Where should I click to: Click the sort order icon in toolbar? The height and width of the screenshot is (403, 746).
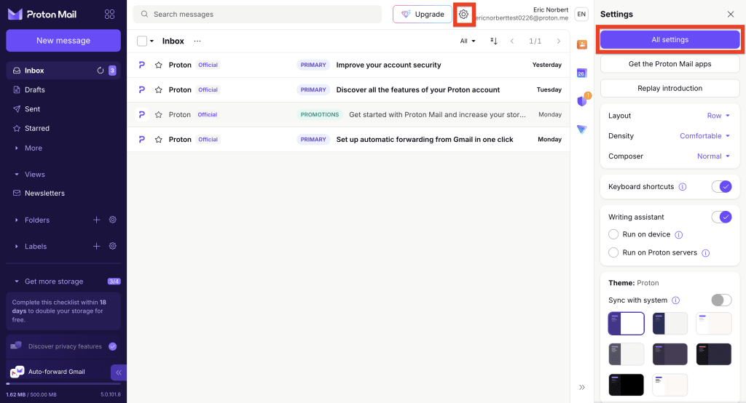tap(494, 41)
